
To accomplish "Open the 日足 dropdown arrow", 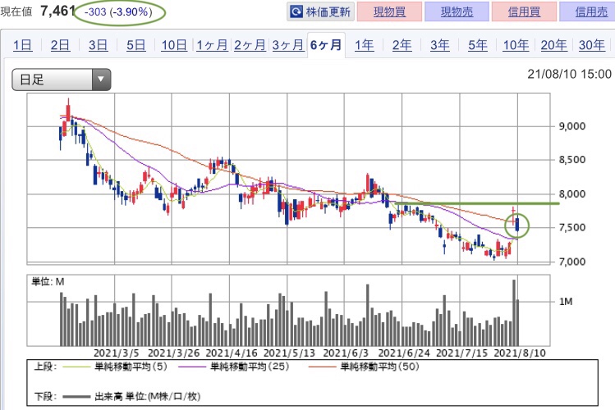I will (x=101, y=80).
